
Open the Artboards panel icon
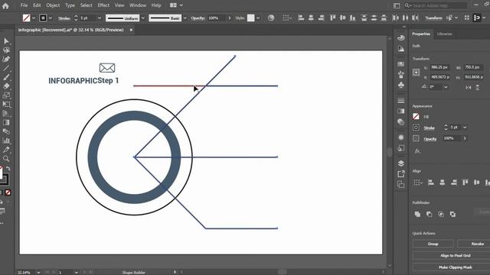point(401,185)
